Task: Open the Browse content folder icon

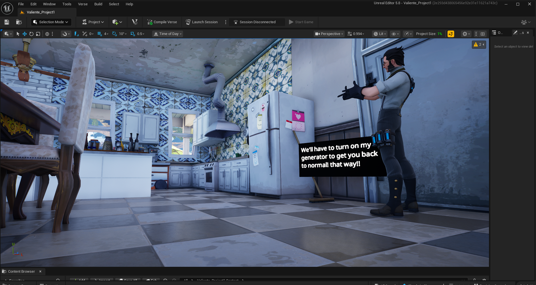Action: 19,22
